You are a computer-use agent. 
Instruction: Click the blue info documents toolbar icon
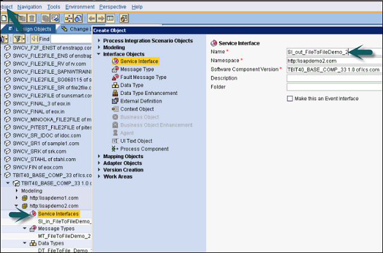[78, 18]
